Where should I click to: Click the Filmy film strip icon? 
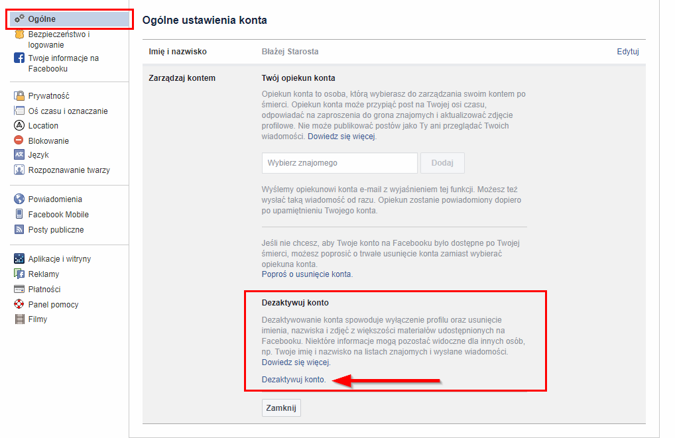pyautogui.click(x=19, y=319)
